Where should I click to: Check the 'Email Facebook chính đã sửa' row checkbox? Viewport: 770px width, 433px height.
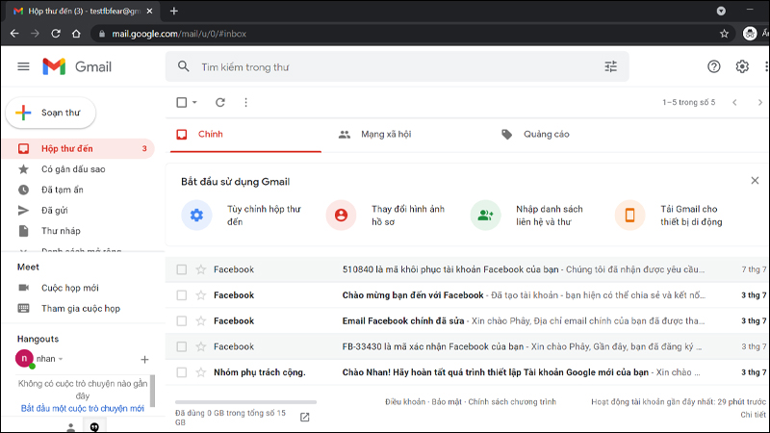[x=182, y=321]
